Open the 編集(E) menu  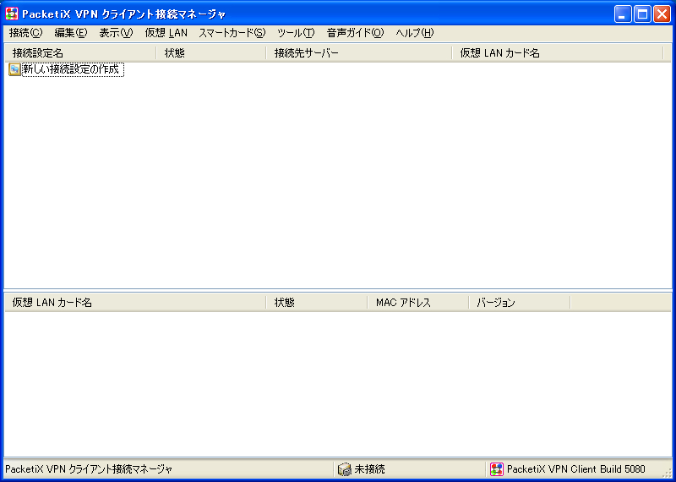coord(71,33)
